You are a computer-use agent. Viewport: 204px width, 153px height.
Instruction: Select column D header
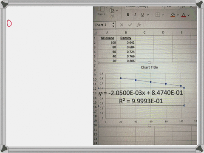(163, 33)
